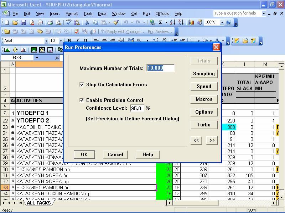
Task: Click the Research binoculars icon
Action: click(x=77, y=22)
